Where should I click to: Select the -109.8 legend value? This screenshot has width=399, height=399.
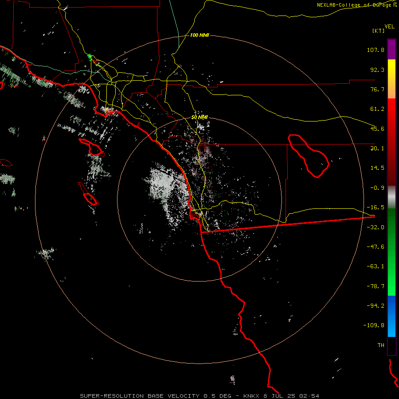point(374,325)
